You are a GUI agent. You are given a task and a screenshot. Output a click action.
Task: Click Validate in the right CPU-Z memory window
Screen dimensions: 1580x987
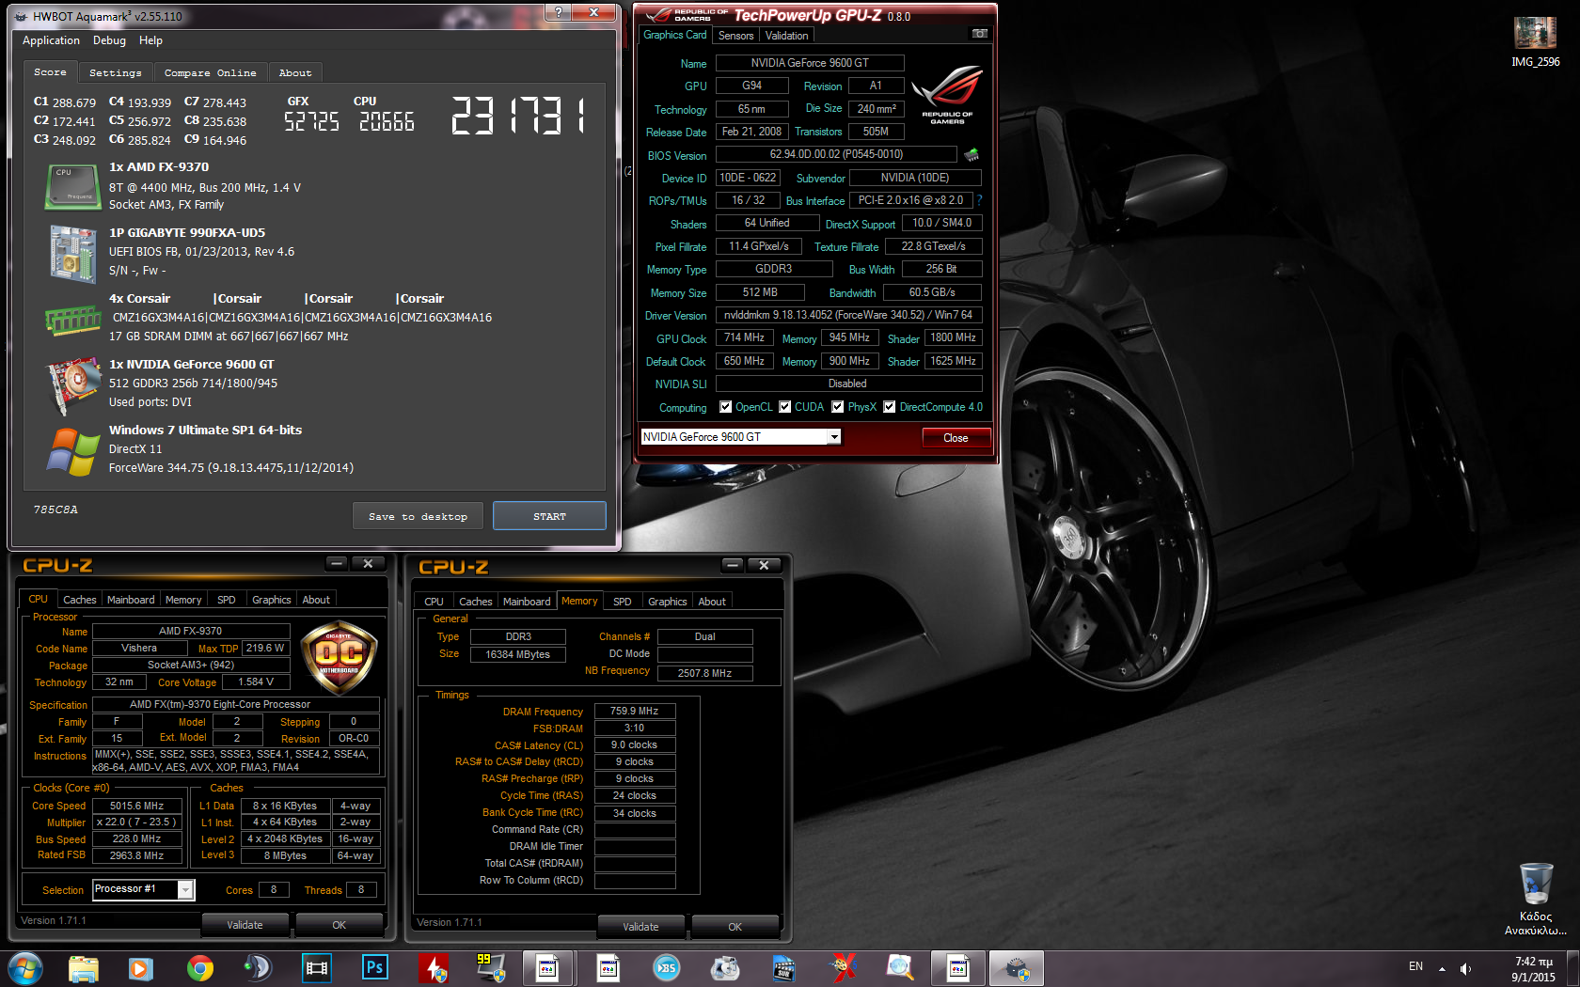tap(640, 927)
